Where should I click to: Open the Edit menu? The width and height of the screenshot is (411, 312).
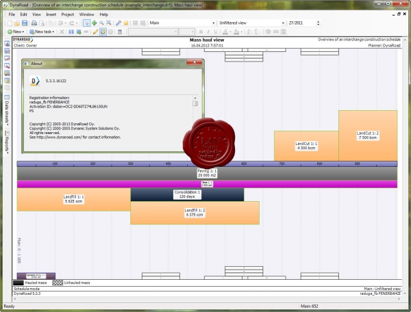23,14
